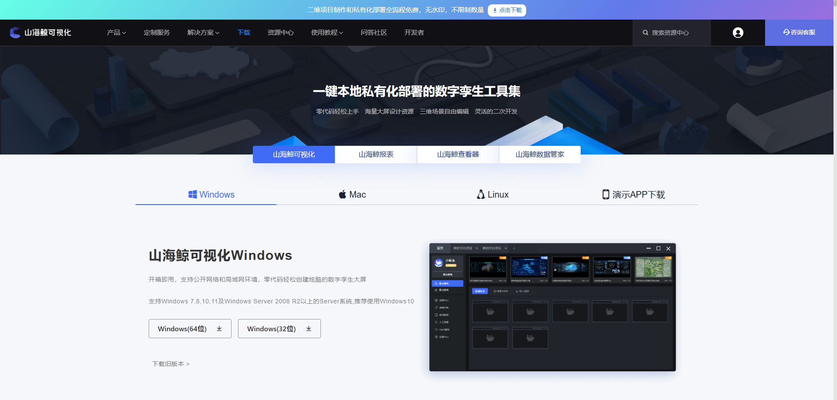Focus the 搜索资源中心 search field

[671, 33]
